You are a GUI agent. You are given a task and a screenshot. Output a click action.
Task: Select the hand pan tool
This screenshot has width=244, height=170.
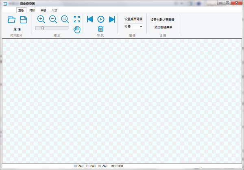pos(77,30)
